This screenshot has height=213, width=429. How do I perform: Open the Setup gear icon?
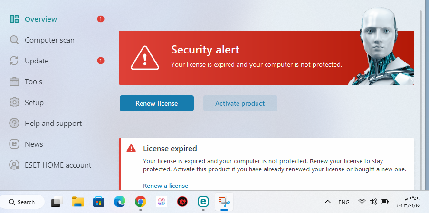[14, 103]
